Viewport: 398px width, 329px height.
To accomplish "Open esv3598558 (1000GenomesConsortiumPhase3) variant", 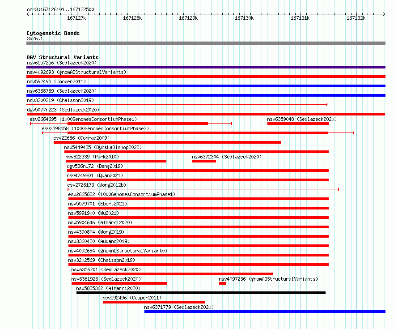I will 95,128.
